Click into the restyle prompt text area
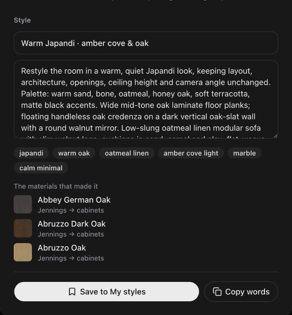Viewport: 292px width, 315px height. point(146,99)
